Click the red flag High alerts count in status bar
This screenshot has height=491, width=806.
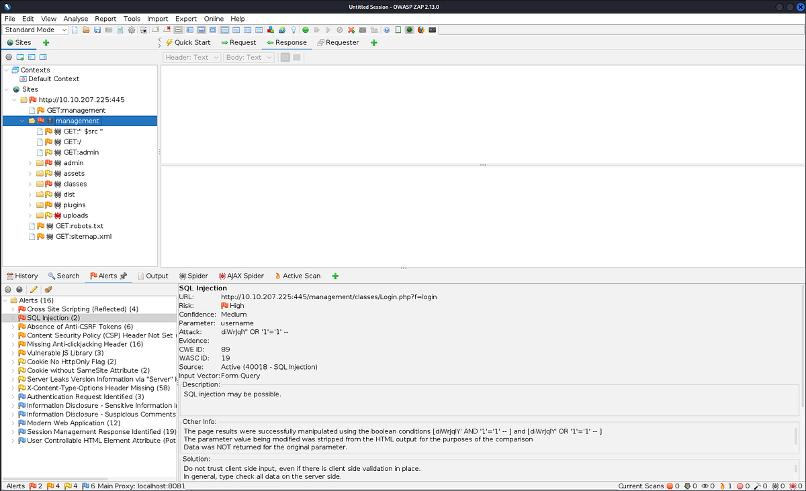tap(36, 486)
